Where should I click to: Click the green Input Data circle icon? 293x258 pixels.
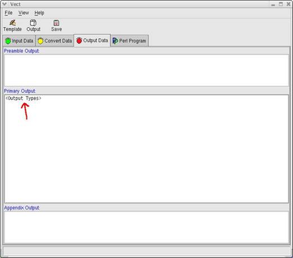pyautogui.click(x=8, y=41)
